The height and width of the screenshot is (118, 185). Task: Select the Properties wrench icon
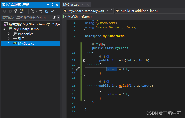click(15, 34)
